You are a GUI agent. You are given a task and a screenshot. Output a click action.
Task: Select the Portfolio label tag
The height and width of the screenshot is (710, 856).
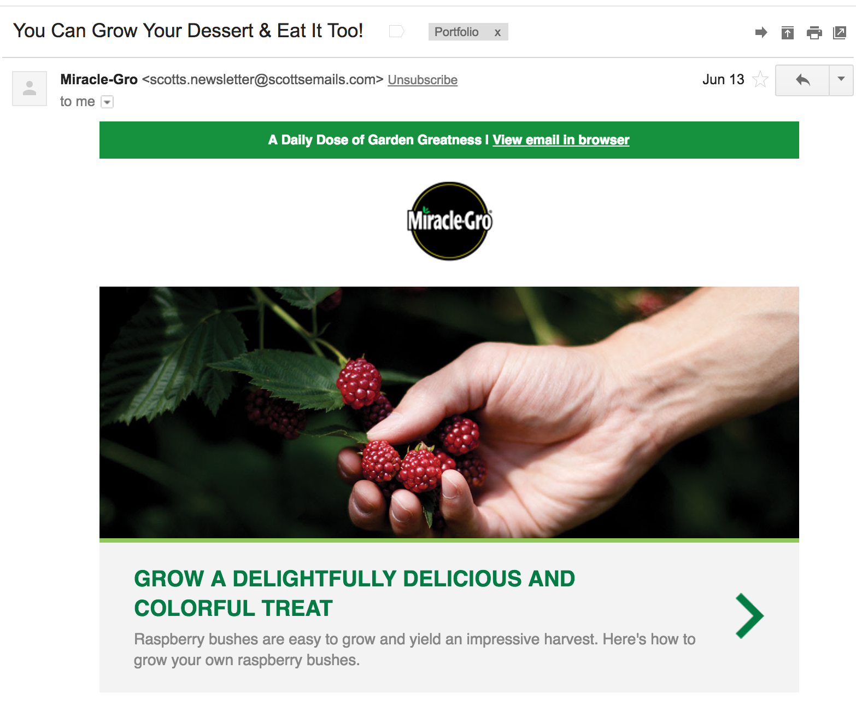[x=456, y=32]
